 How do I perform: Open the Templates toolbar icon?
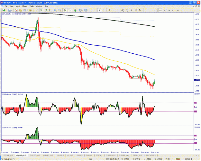coord(86,10)
